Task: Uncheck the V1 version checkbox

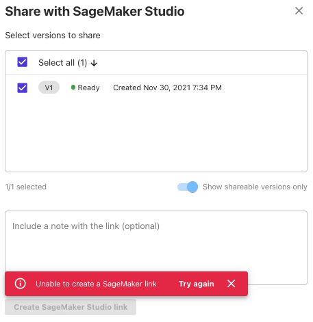Action: click(23, 88)
